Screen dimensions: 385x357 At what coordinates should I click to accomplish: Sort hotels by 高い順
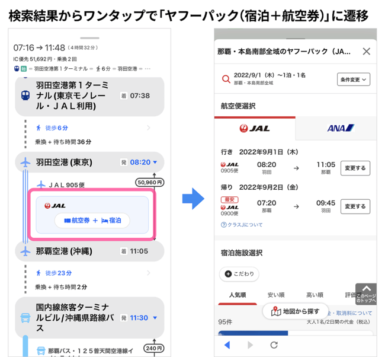tap(315, 295)
